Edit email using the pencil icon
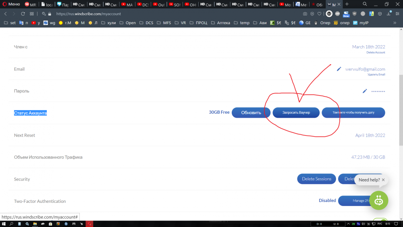The image size is (403, 227). click(339, 69)
